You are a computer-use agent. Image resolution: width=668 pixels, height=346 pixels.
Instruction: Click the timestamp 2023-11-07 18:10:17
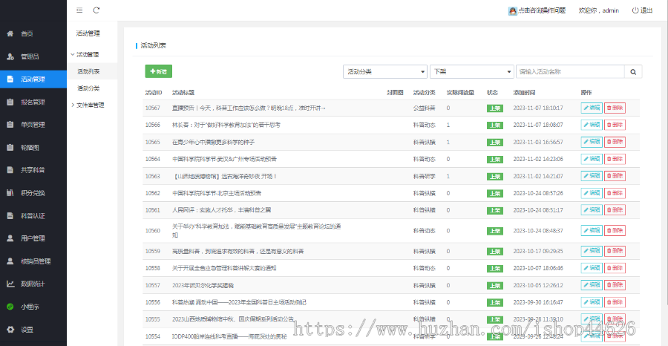538,108
